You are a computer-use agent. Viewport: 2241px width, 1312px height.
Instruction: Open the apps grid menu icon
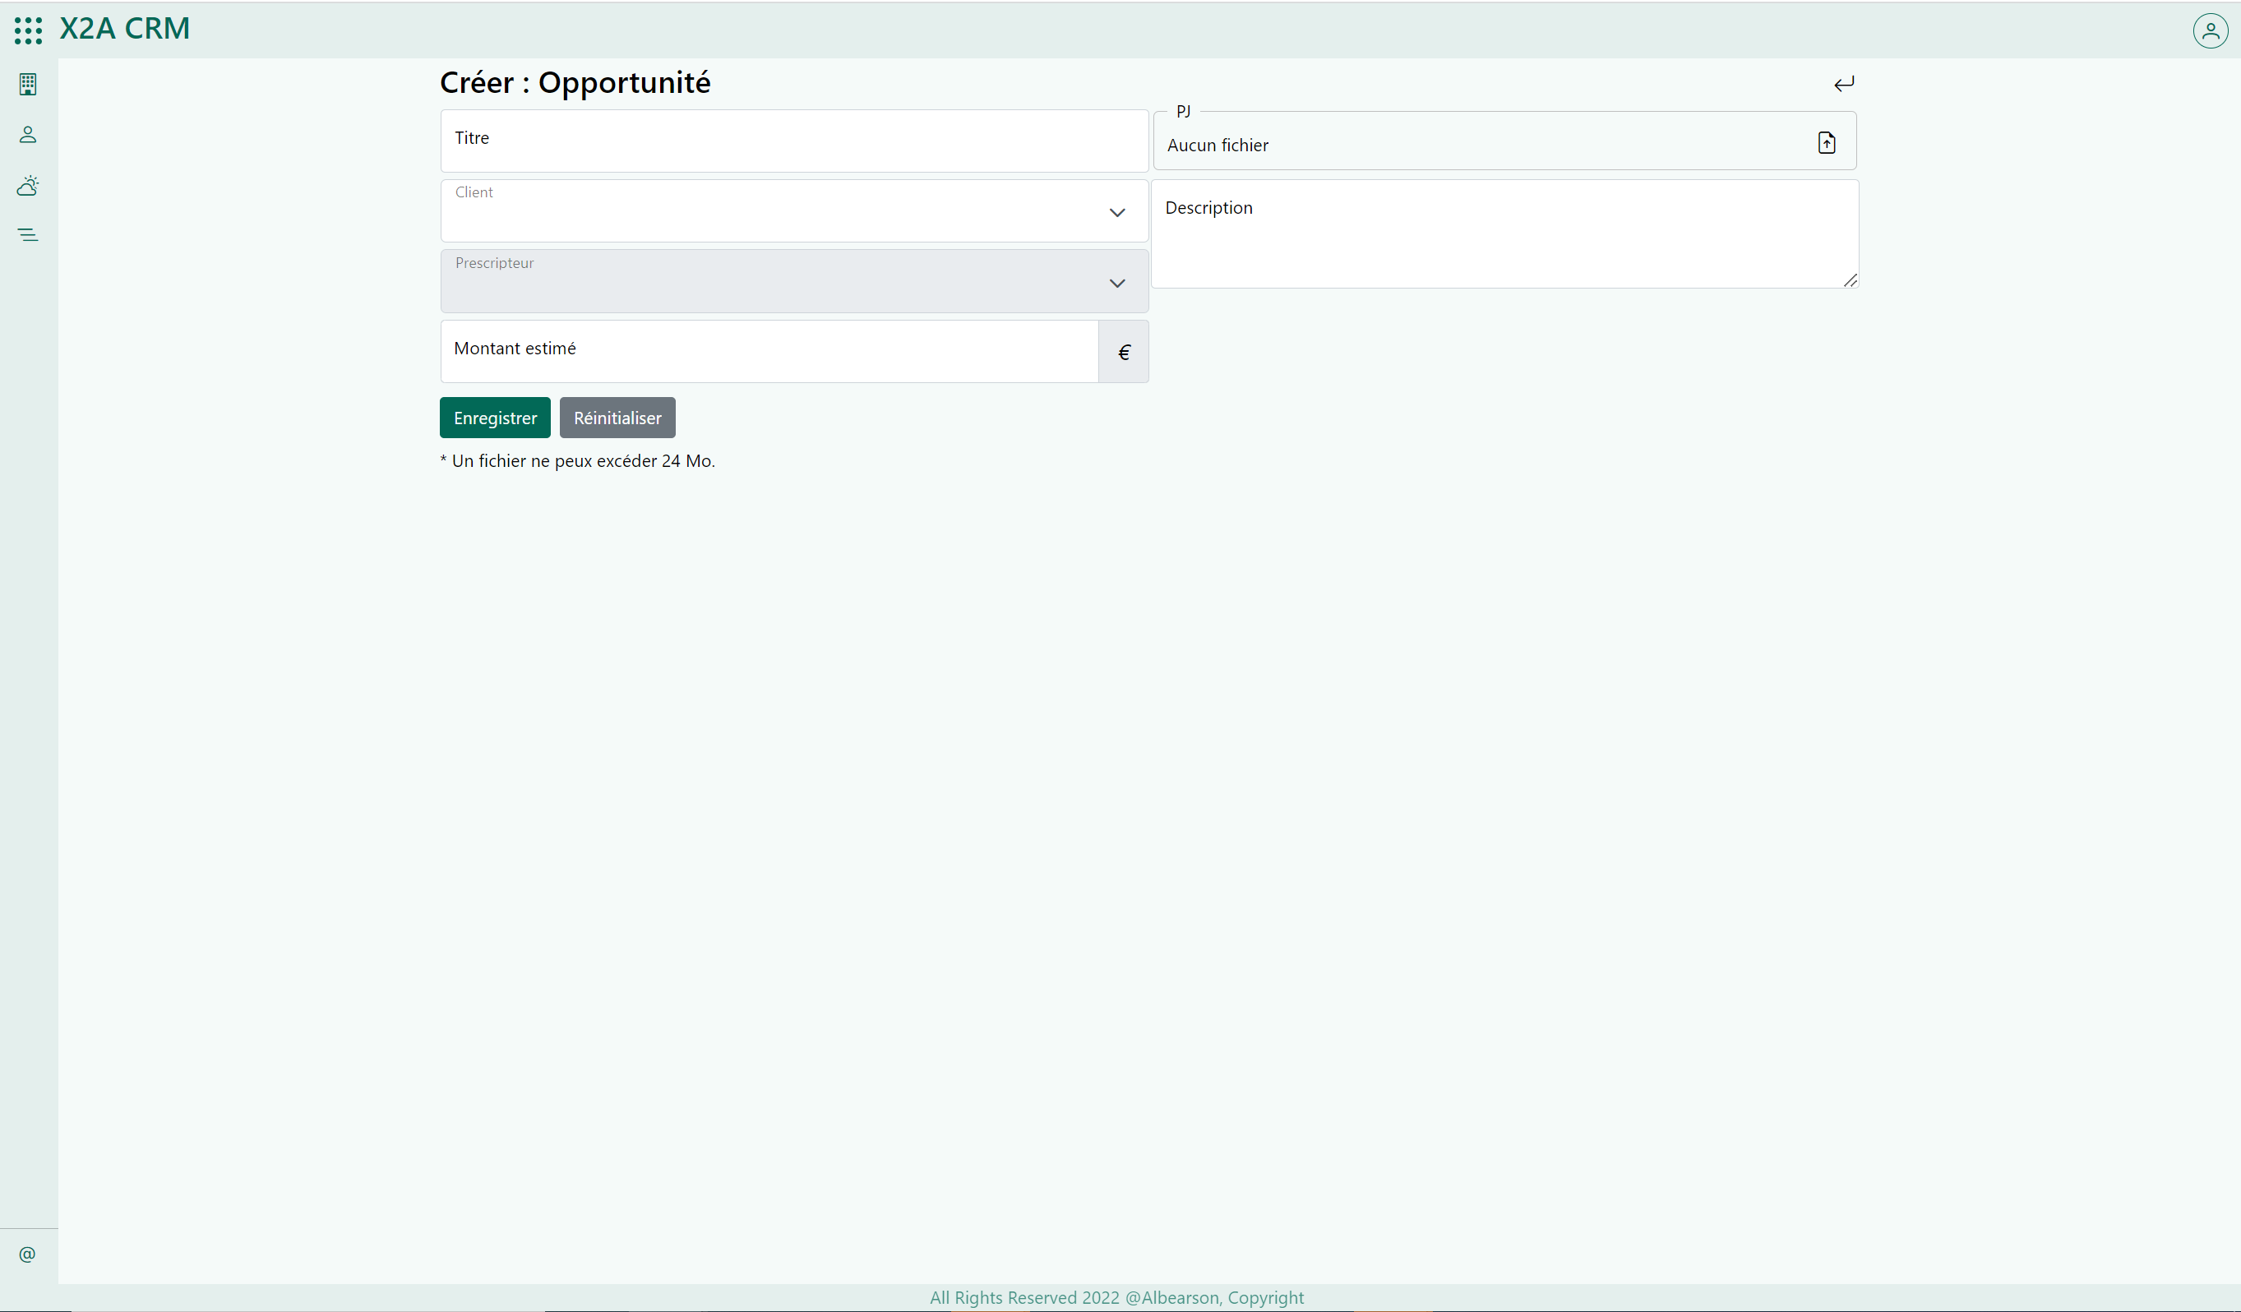[x=28, y=30]
